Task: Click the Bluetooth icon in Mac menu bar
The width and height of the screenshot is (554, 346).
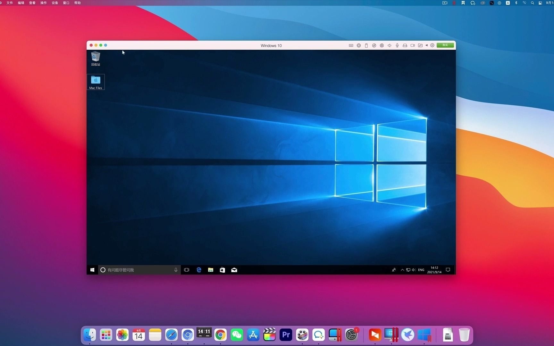Action: tap(516, 3)
